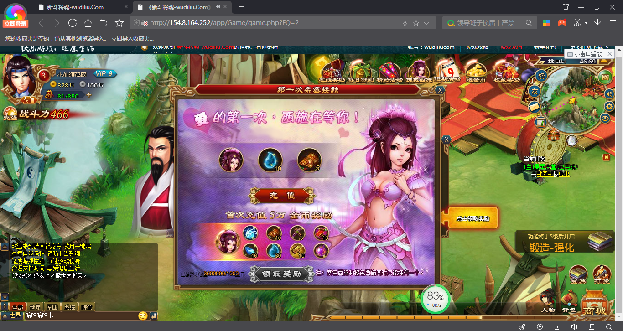Open the 限期活动 calendar icon
The image size is (623, 331).
(447, 71)
